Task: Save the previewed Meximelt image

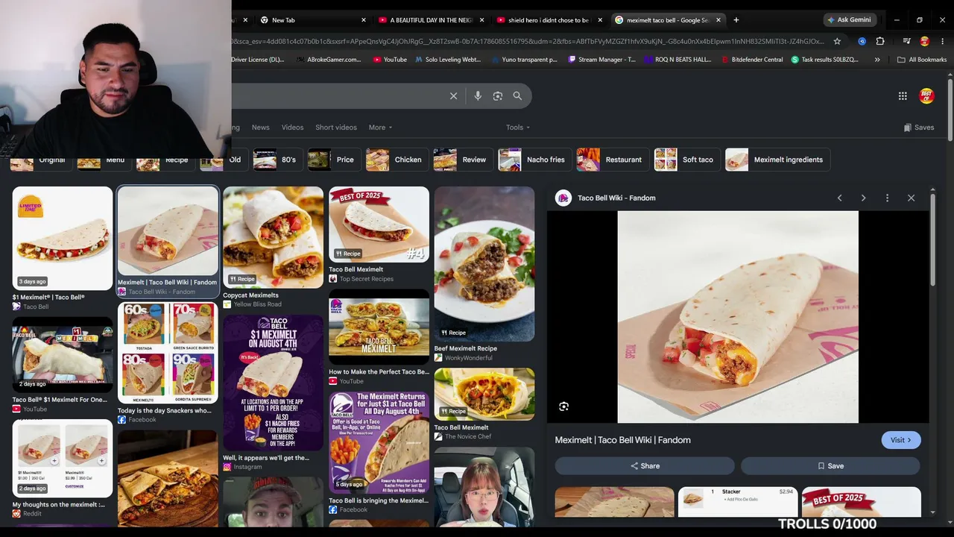Action: pyautogui.click(x=830, y=466)
